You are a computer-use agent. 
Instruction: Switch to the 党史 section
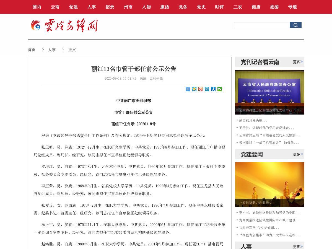201,7
